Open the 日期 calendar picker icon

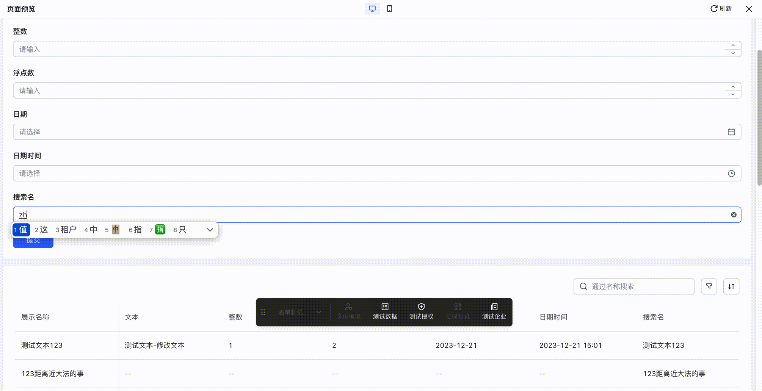coord(731,132)
